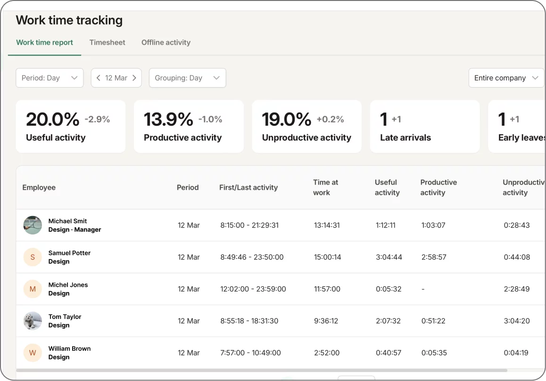The image size is (546, 381).
Task: Click Michel Jones's unproductive activity 2:28:49
Action: (517, 289)
